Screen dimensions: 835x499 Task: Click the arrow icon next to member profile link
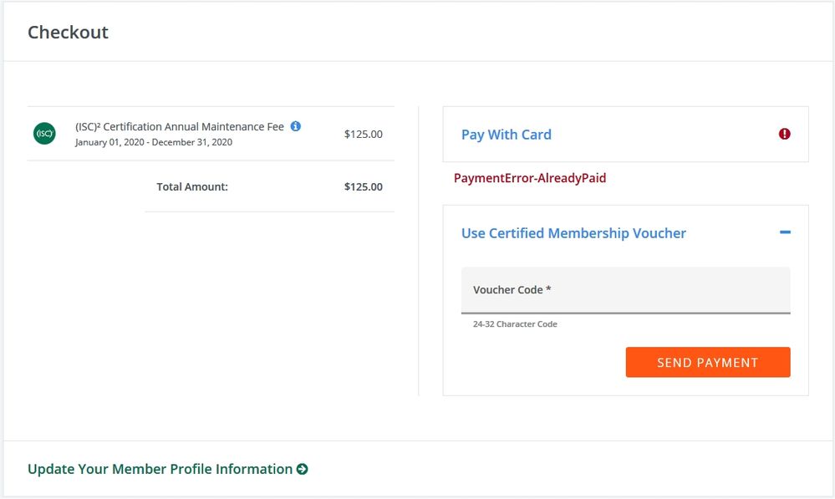pyautogui.click(x=304, y=469)
